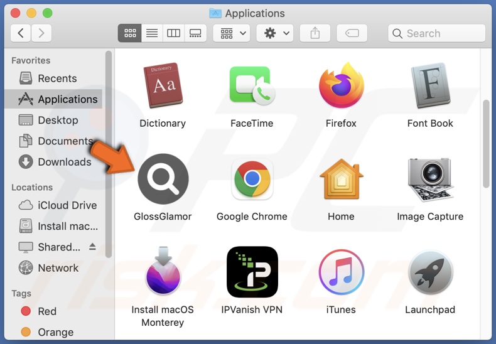
Task: Click the Locations section header
Action: [32, 187]
